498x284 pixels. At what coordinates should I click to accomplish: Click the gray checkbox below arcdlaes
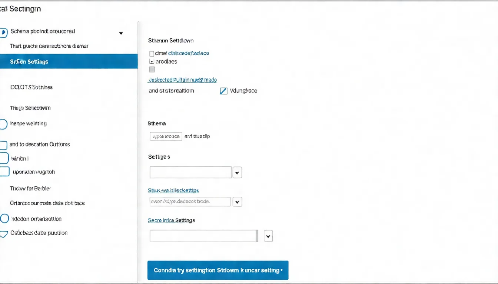(x=152, y=70)
